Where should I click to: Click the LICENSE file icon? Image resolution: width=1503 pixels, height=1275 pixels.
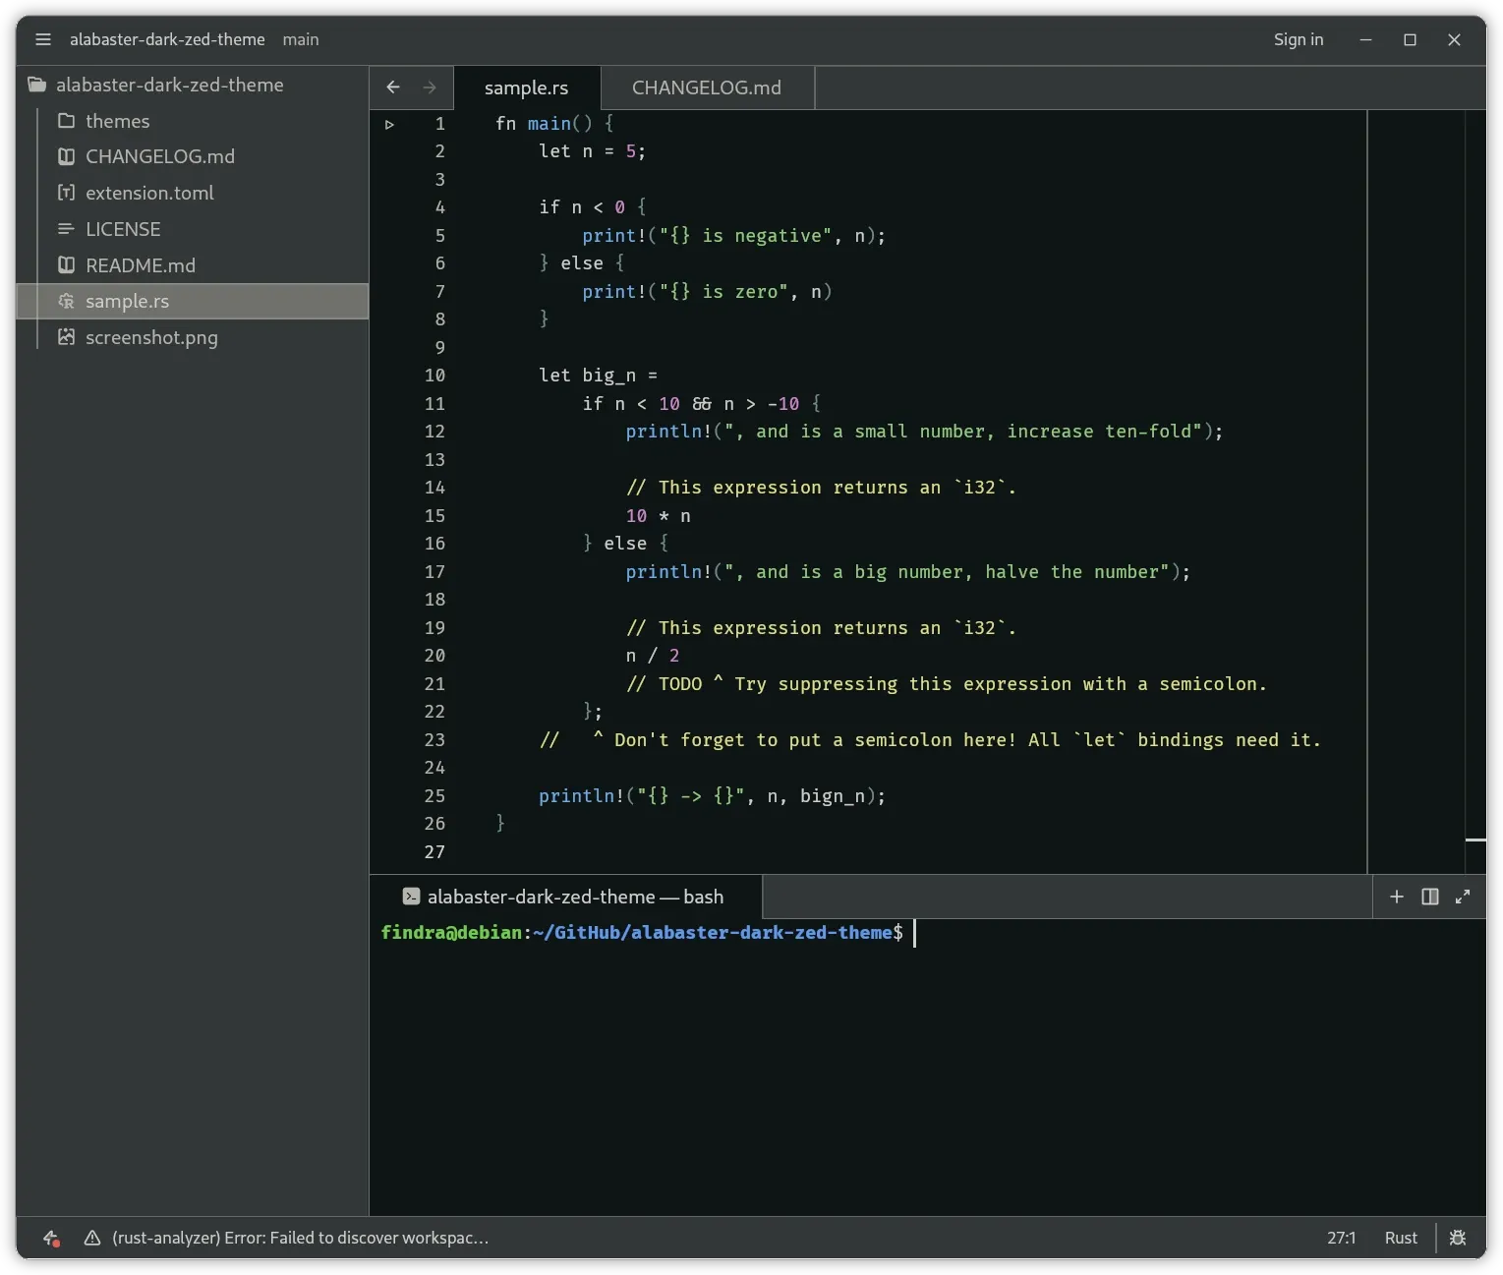(x=66, y=229)
